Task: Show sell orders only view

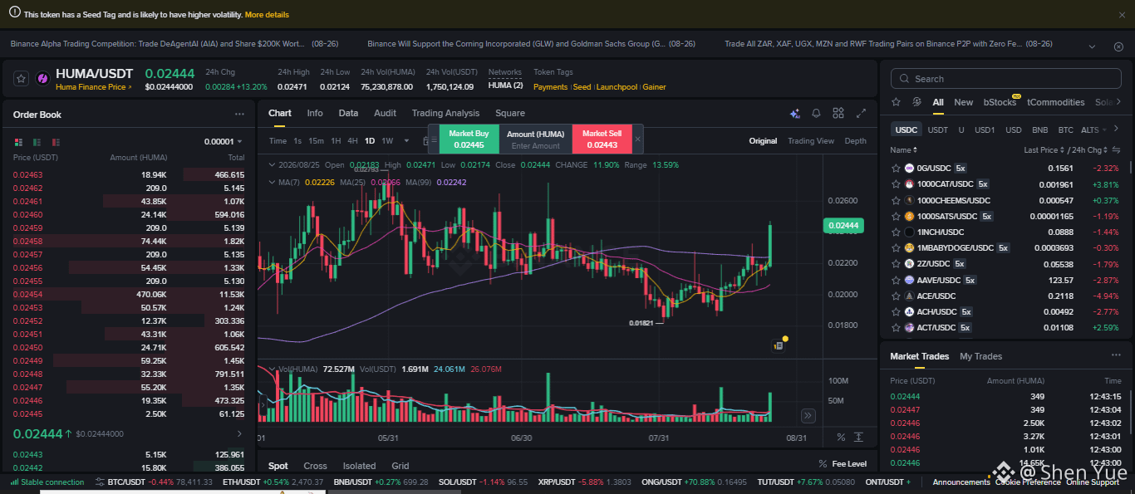Action: 57,141
